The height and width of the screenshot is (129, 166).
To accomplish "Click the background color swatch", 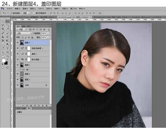I will (6, 63).
